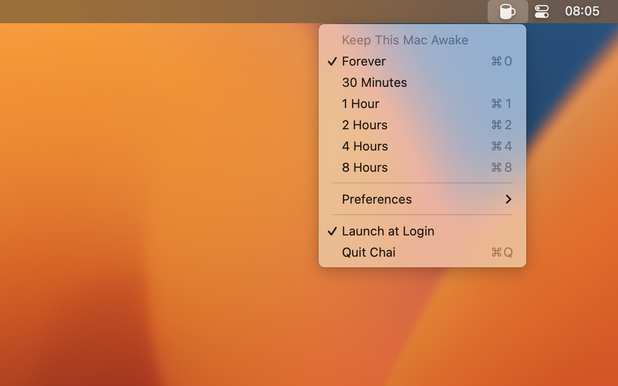
Task: Quit Chai from the menu
Action: pyautogui.click(x=422, y=252)
